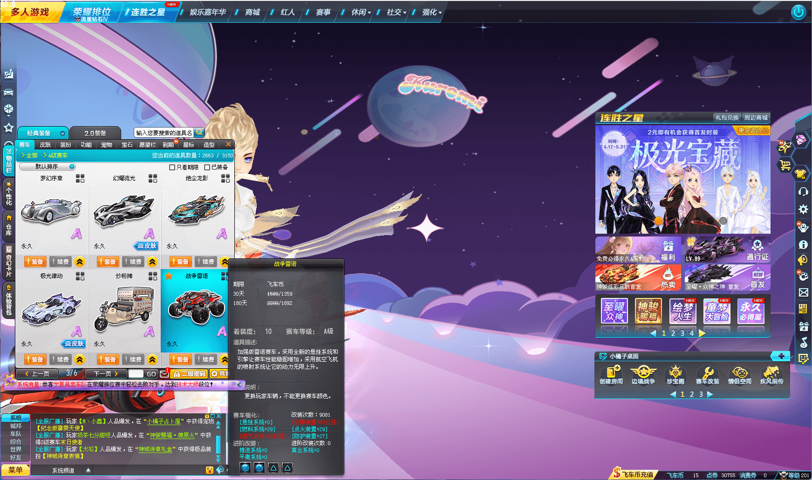Click the music note icon

click(x=803, y=343)
